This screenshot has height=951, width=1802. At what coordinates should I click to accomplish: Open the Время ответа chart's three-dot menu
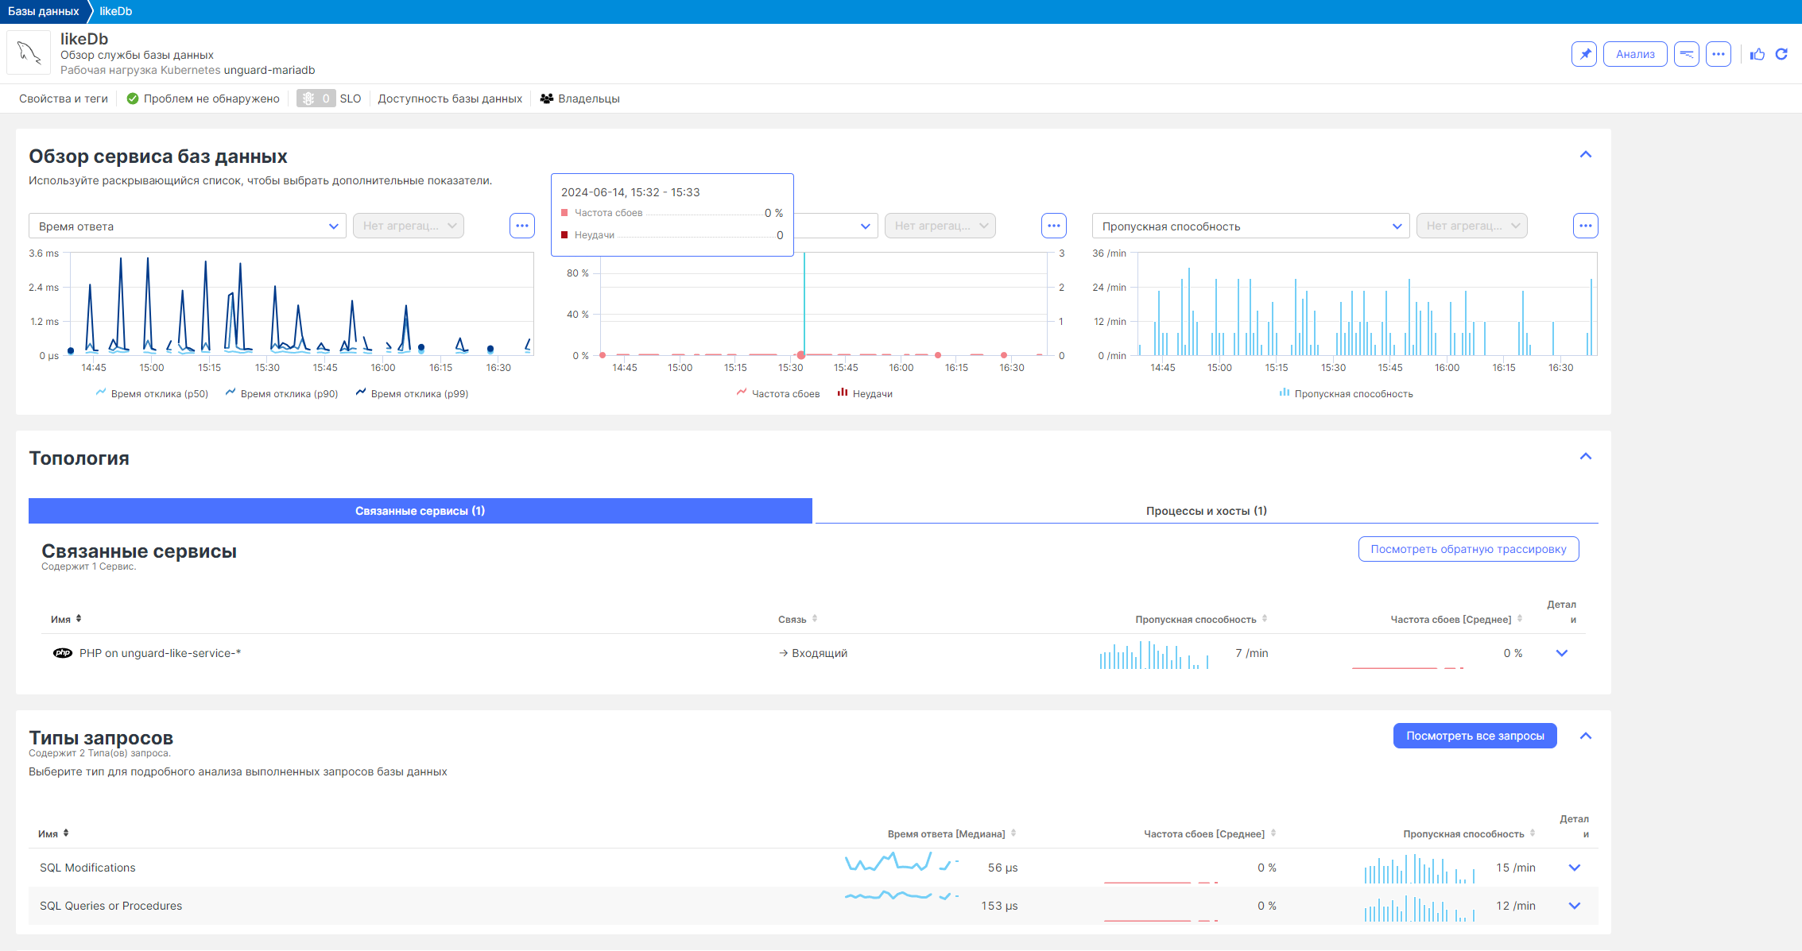[521, 226]
